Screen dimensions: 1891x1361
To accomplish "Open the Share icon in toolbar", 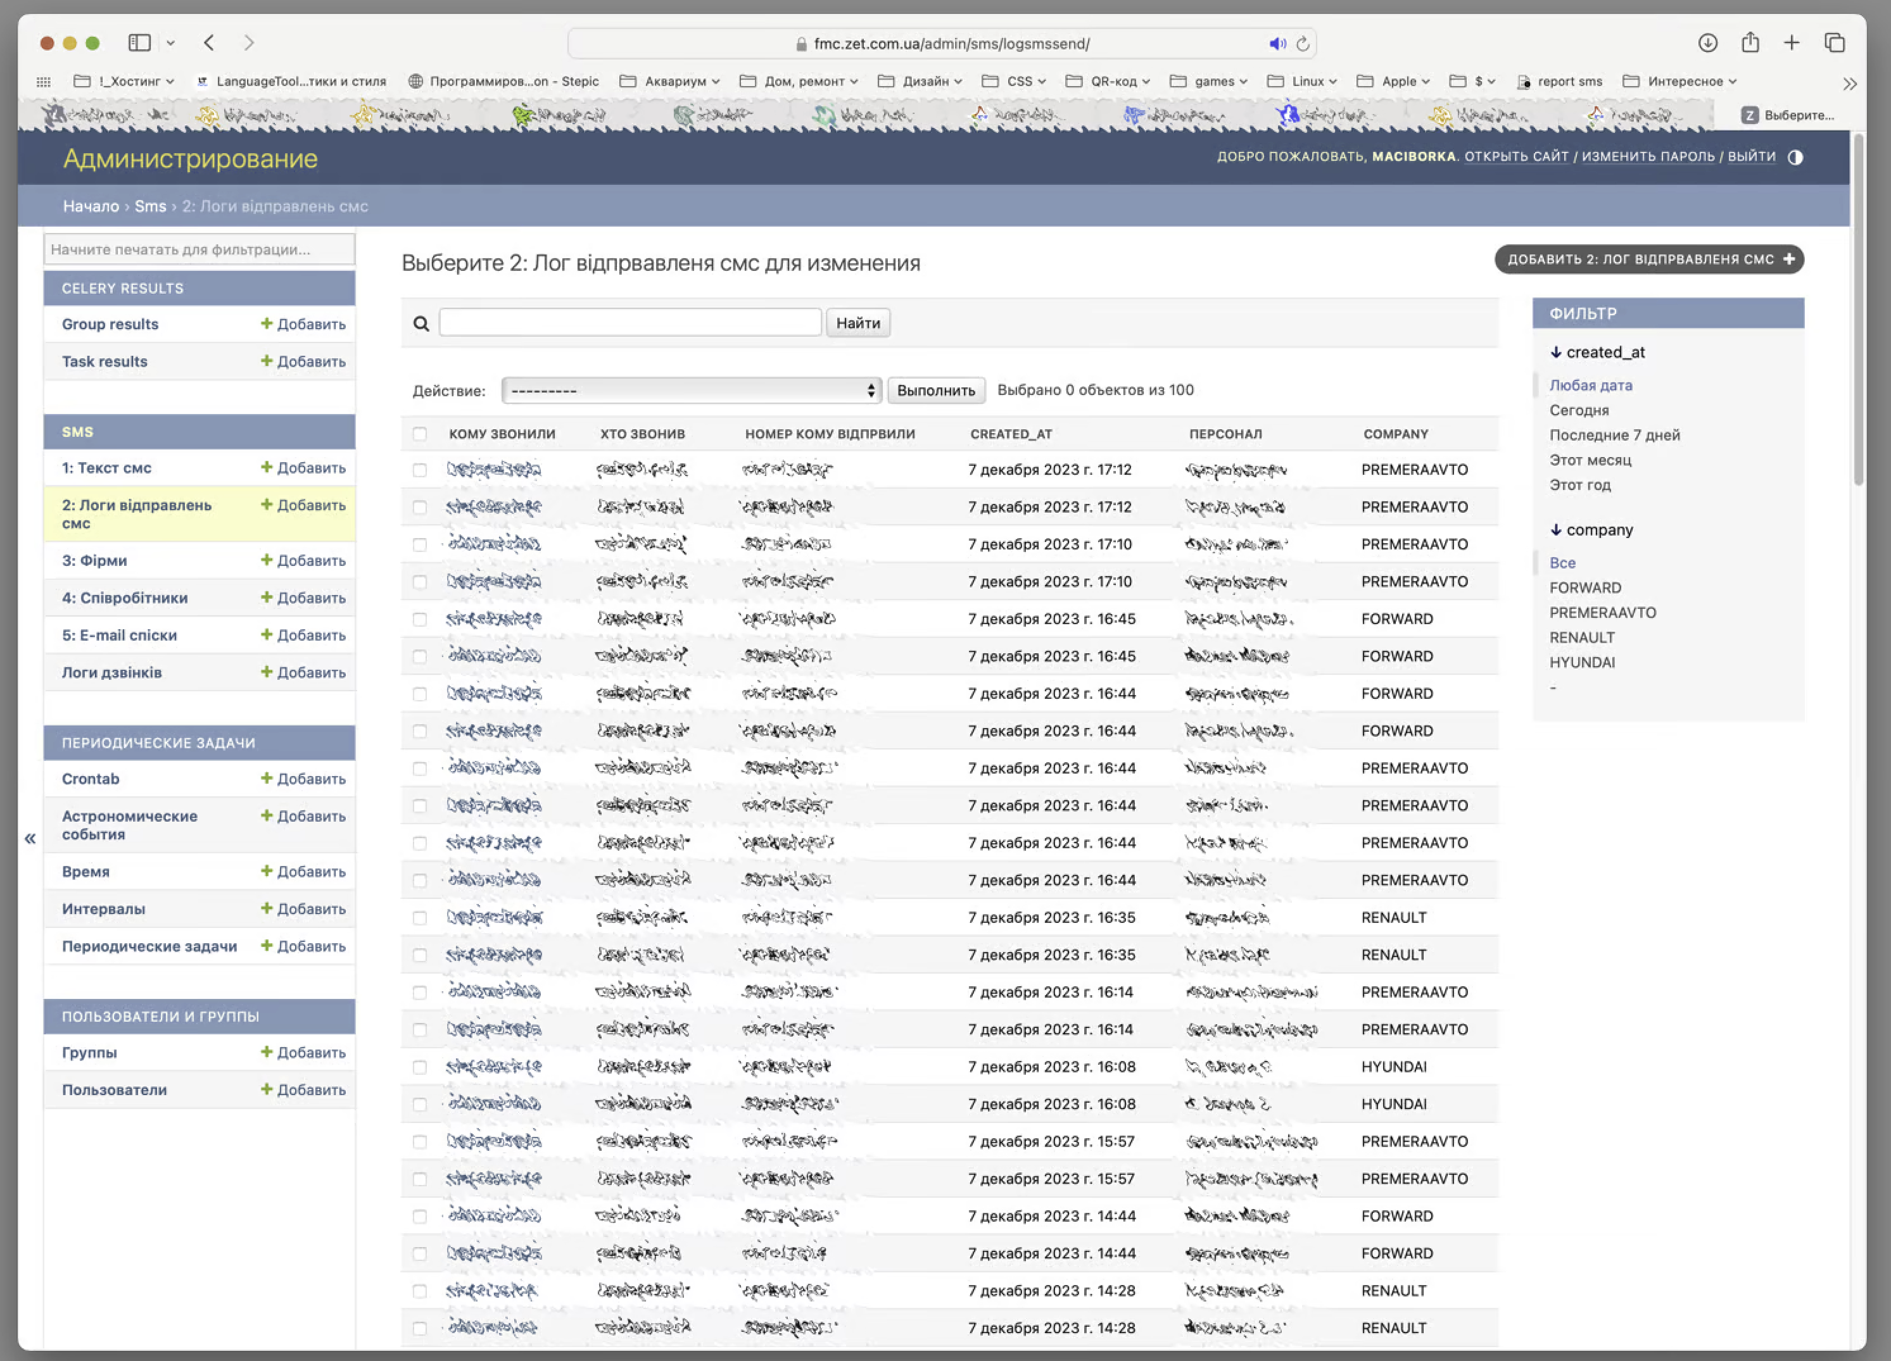I will click(x=1750, y=42).
